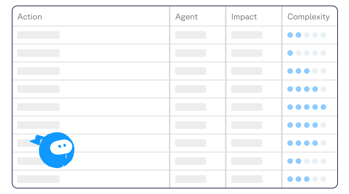Click the last row's Agent placeholder
The image size is (349, 194).
tap(191, 179)
